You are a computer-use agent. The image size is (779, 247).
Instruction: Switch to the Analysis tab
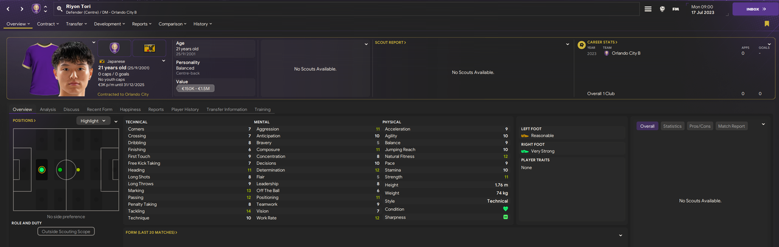click(x=47, y=109)
